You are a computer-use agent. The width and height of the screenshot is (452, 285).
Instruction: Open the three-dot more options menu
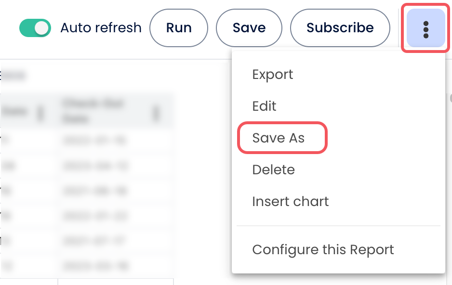point(425,29)
